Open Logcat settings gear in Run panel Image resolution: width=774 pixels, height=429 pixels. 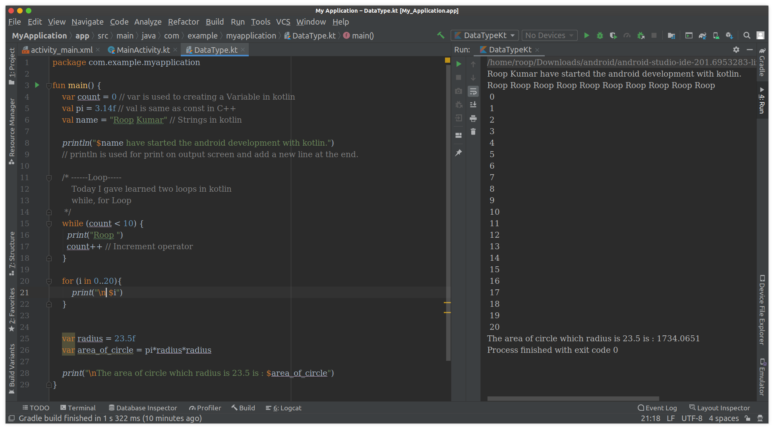pyautogui.click(x=736, y=50)
